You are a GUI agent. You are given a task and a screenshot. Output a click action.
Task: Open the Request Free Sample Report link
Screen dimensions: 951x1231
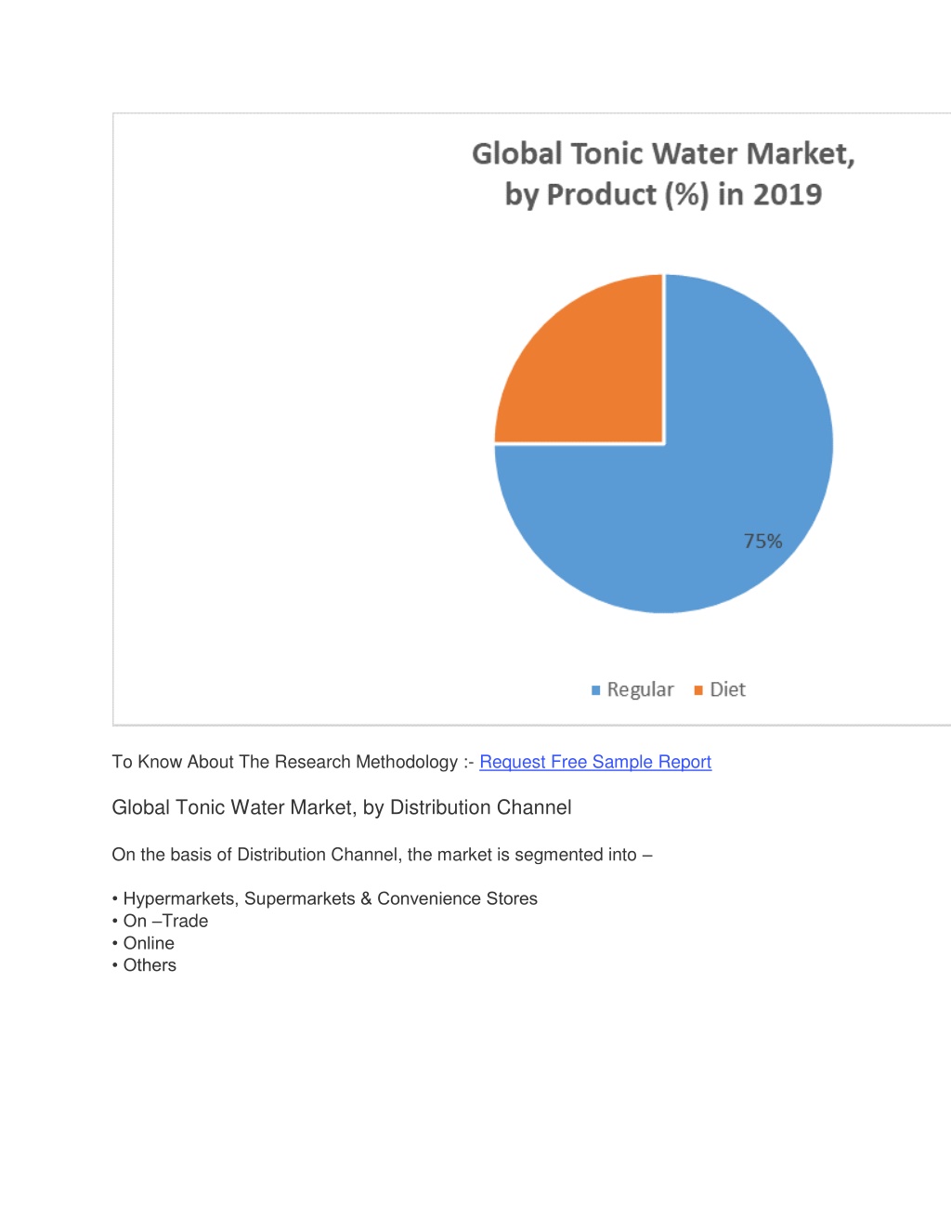point(595,762)
